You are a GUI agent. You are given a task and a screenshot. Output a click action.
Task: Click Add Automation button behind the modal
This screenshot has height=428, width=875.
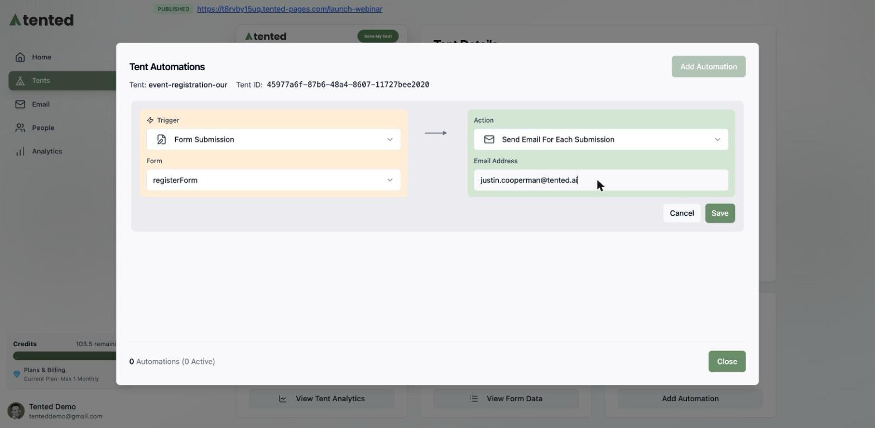point(690,398)
